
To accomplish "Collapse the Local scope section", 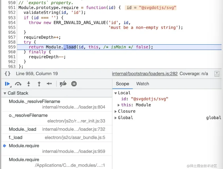I will tap(116, 93).
